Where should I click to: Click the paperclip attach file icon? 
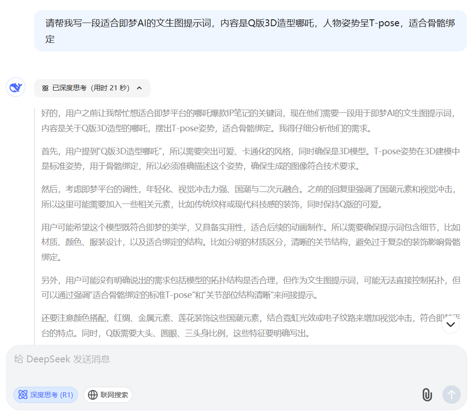tap(427, 395)
